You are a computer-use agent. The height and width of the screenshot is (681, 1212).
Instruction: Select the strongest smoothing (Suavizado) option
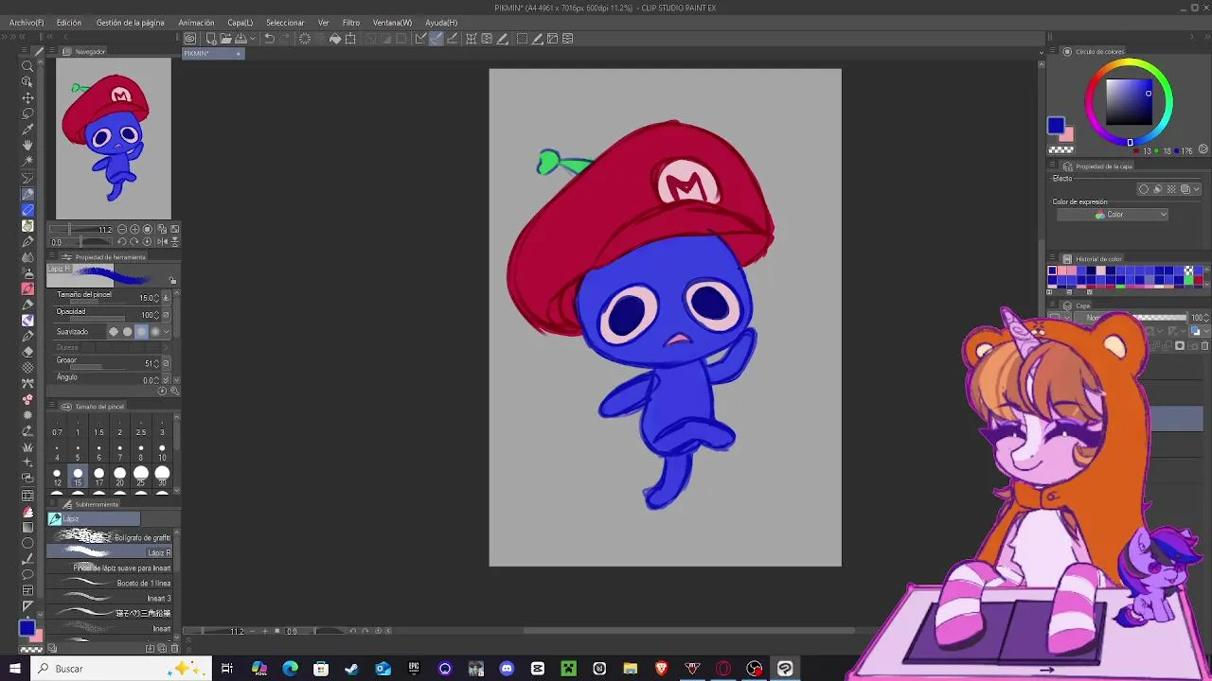pos(155,332)
